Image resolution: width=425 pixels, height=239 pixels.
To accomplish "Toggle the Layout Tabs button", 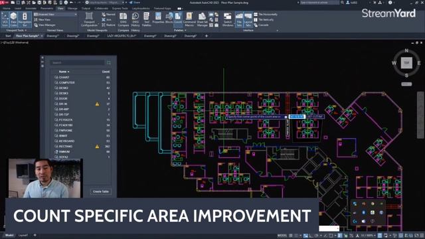I will [248, 19].
